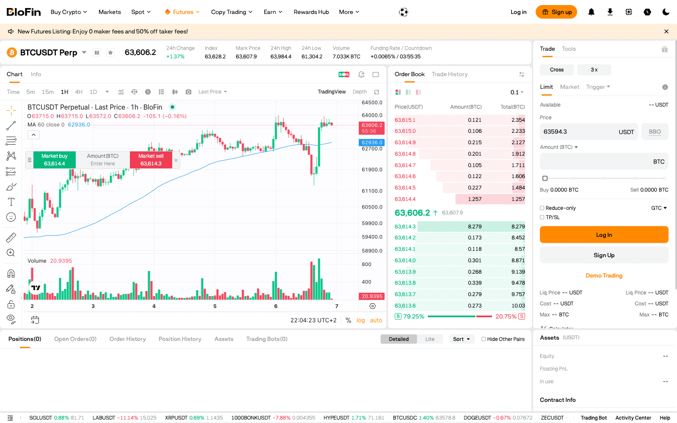Show both bids and asks view
677x423 pixels.
pos(398,92)
